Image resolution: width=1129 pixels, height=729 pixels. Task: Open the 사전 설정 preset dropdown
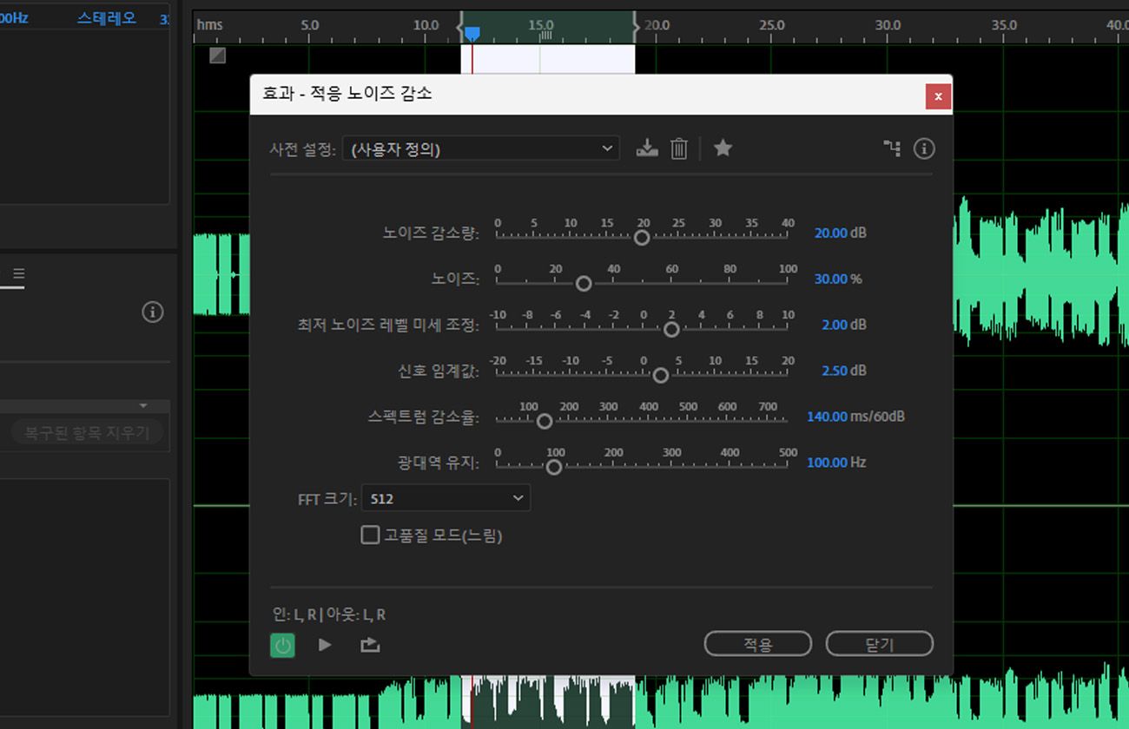point(481,148)
